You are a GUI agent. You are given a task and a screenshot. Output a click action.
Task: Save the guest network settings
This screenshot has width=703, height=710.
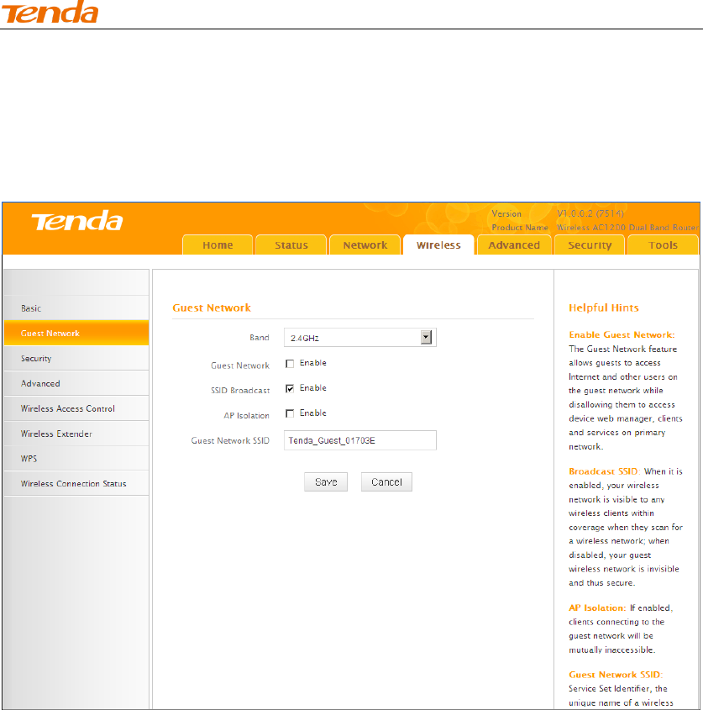tap(326, 481)
